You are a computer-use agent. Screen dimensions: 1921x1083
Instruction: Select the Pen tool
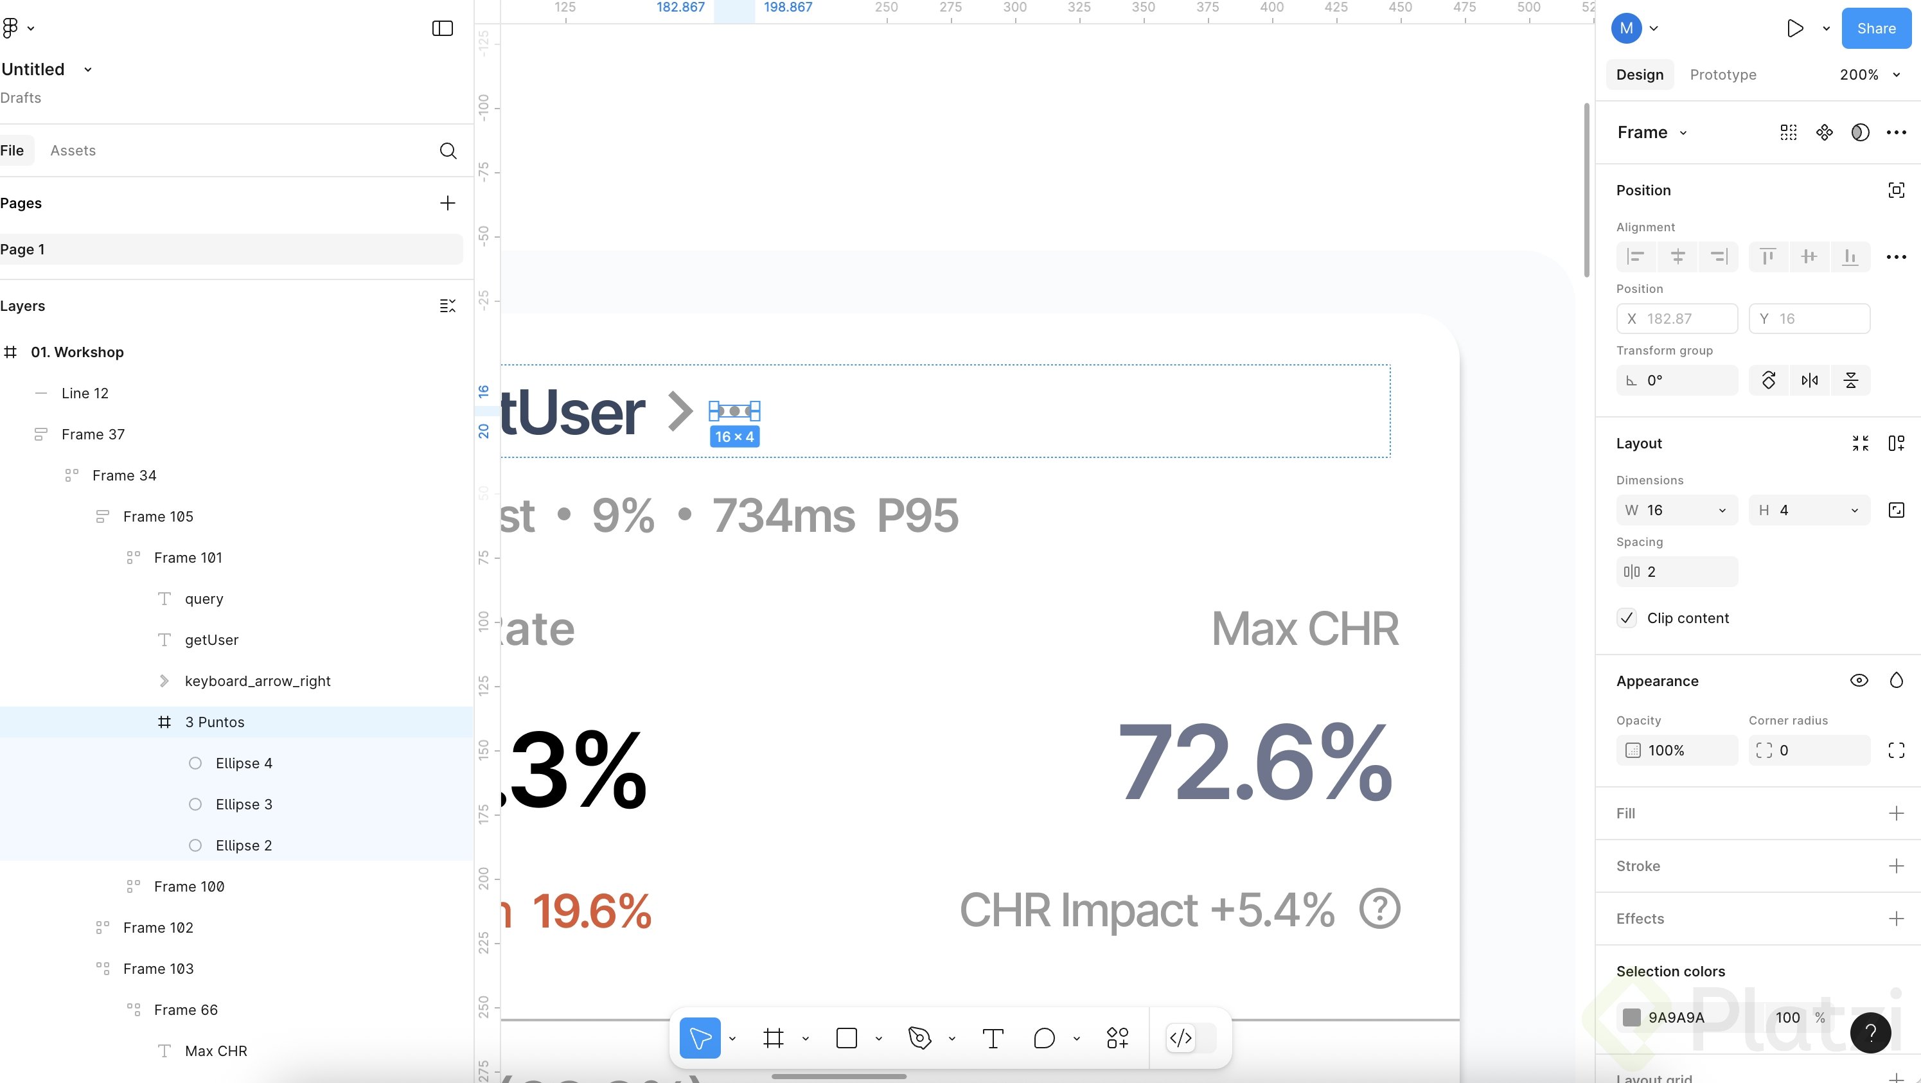pos(919,1037)
